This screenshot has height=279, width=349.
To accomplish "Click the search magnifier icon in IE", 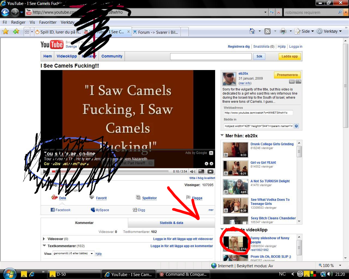I will 340,12.
